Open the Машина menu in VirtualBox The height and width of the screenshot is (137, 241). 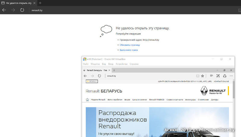[95, 64]
